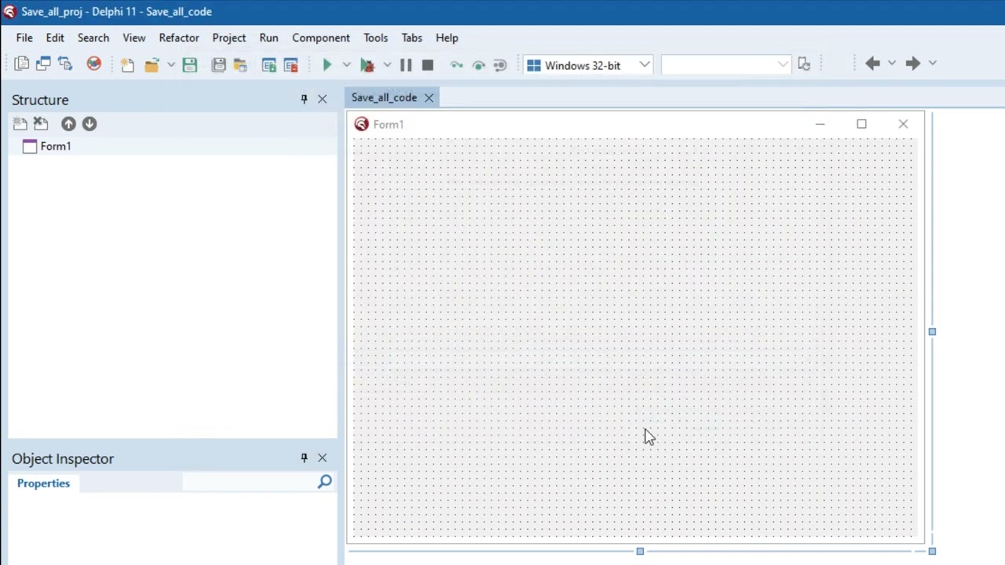This screenshot has width=1005, height=565.
Task: Open the Tools menu
Action: pyautogui.click(x=375, y=38)
